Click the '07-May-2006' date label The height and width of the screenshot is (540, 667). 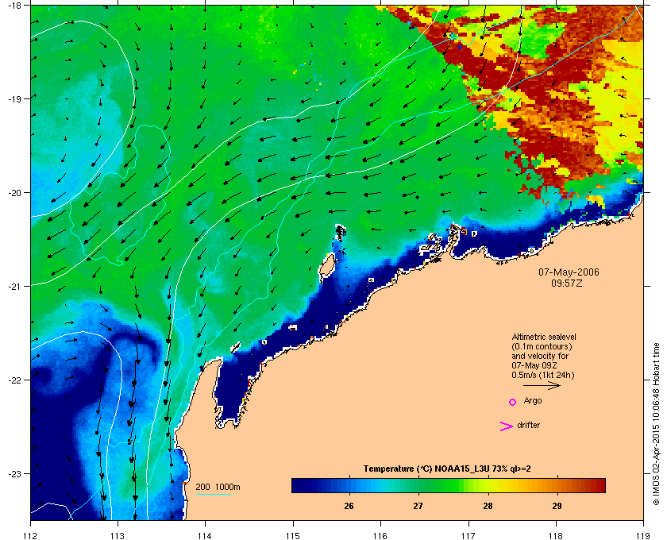click(569, 272)
